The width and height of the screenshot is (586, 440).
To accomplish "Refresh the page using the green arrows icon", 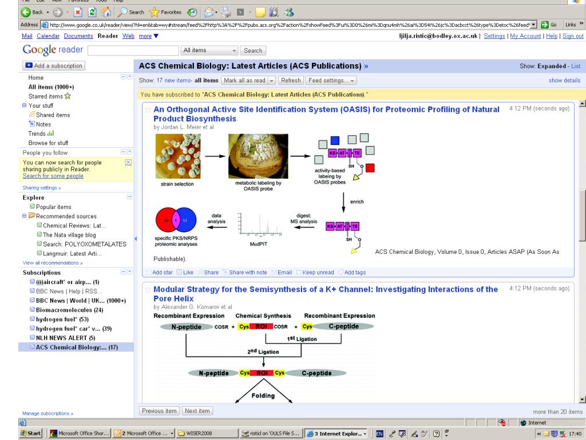I will coord(92,13).
